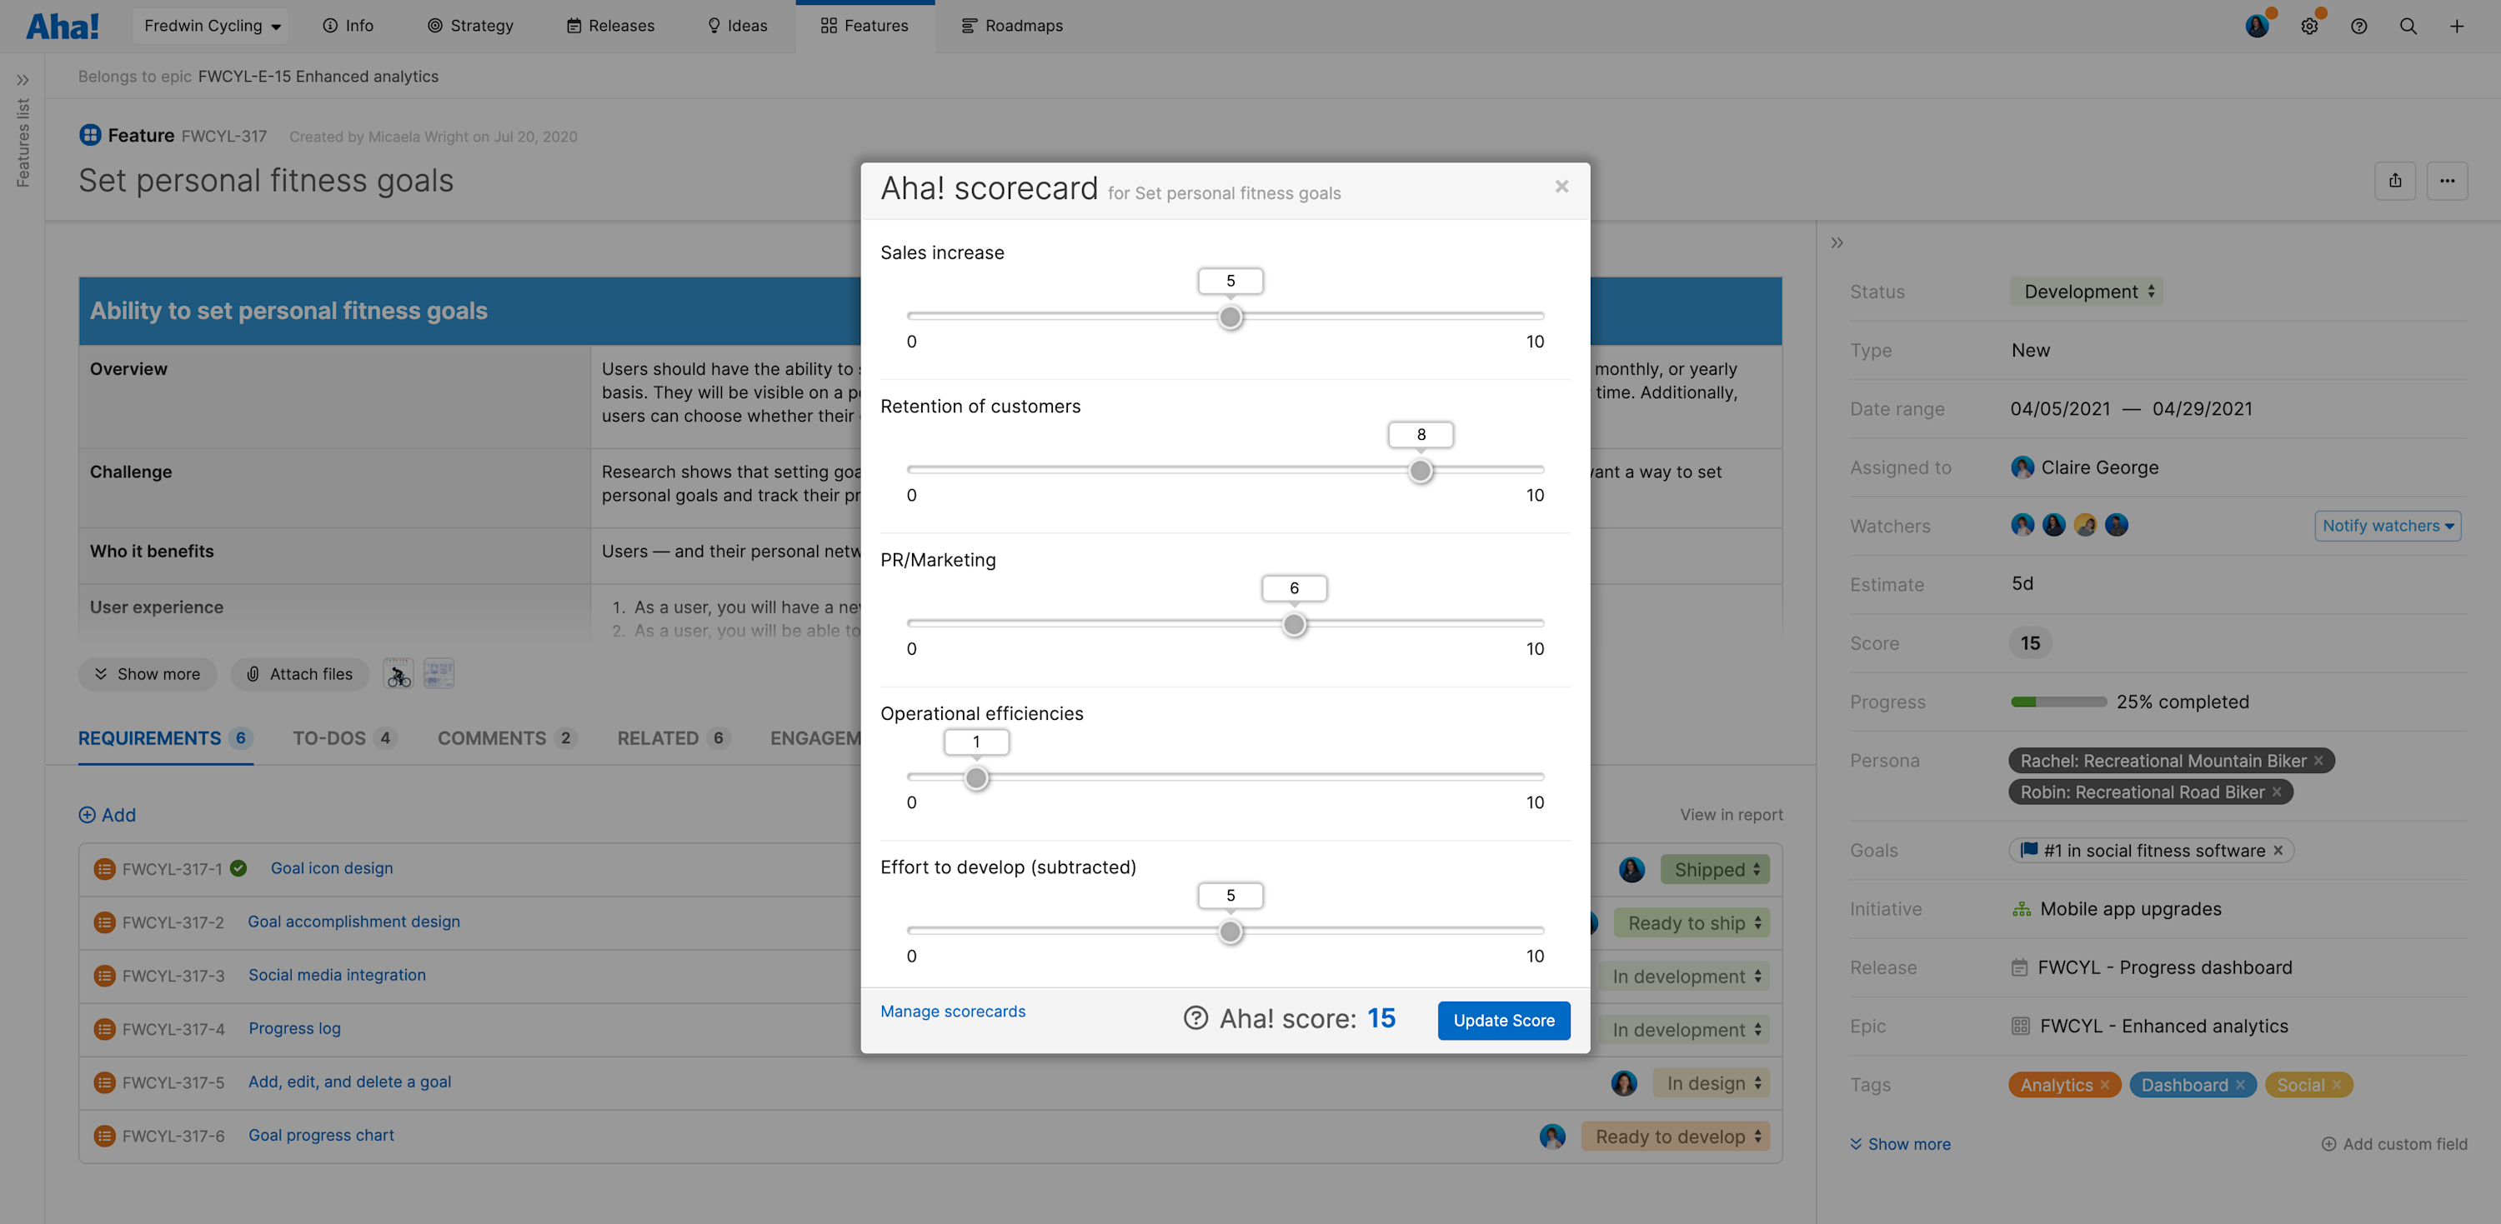Image resolution: width=2501 pixels, height=1224 pixels.
Task: Click assignee avatar on Goal icon design row
Action: (1632, 870)
